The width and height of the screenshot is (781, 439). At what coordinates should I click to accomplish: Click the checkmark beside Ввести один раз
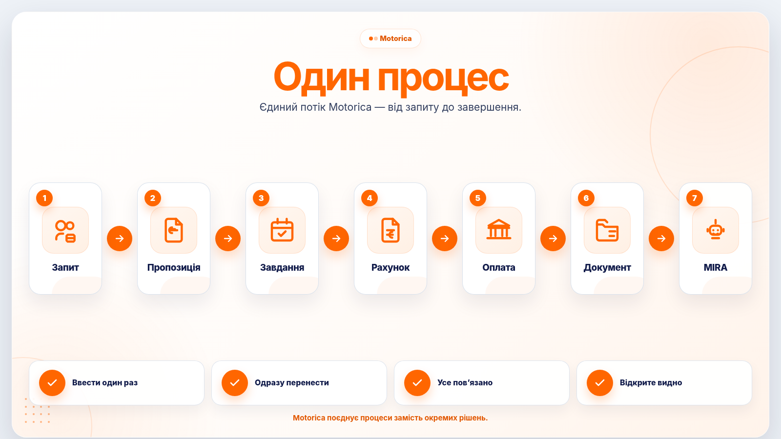point(52,383)
